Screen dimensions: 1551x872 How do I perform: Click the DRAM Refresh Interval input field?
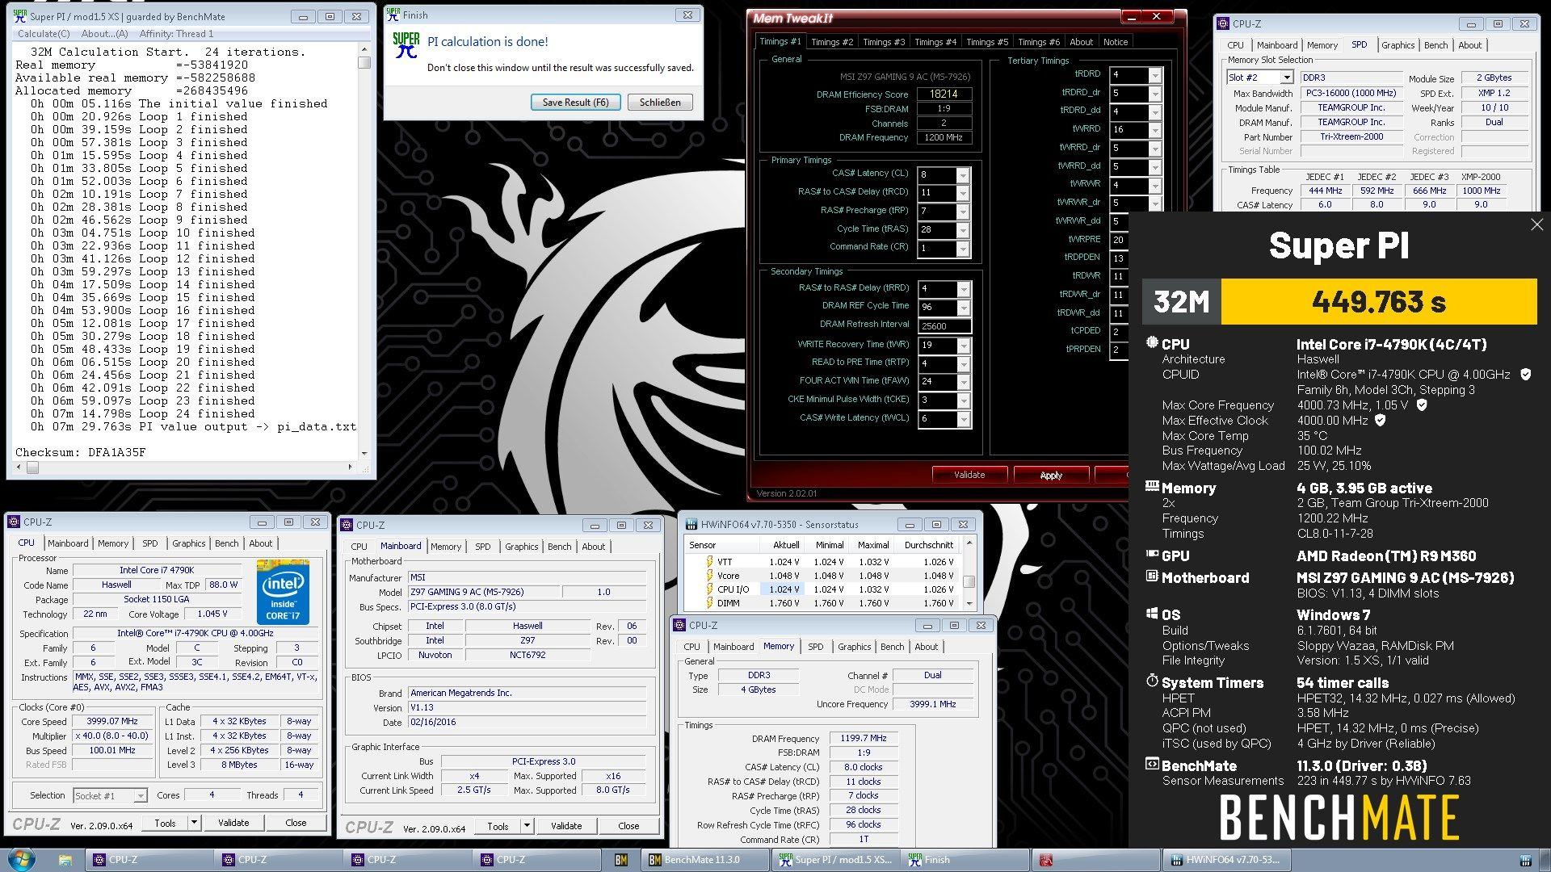[944, 326]
